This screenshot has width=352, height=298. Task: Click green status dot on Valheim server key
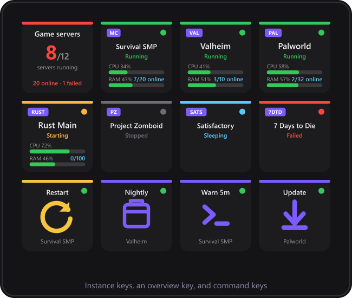click(x=242, y=33)
